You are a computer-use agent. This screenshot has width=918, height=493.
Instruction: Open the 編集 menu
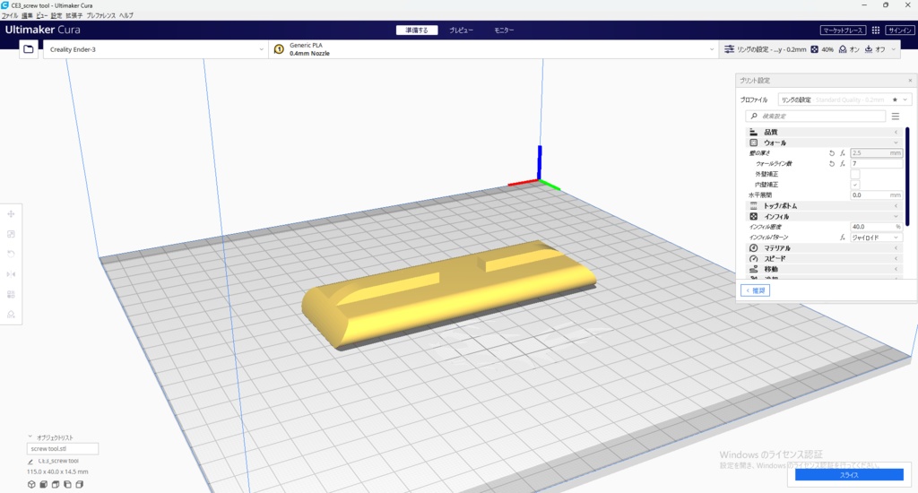point(27,16)
